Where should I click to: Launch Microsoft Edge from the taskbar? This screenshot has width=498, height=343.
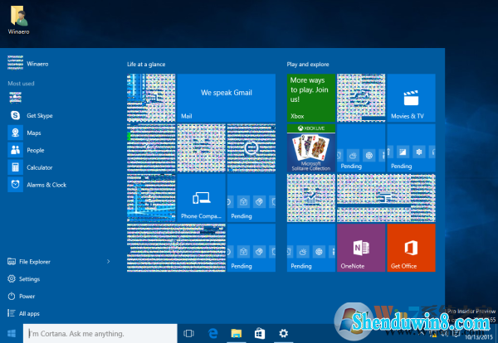pyautogui.click(x=212, y=334)
